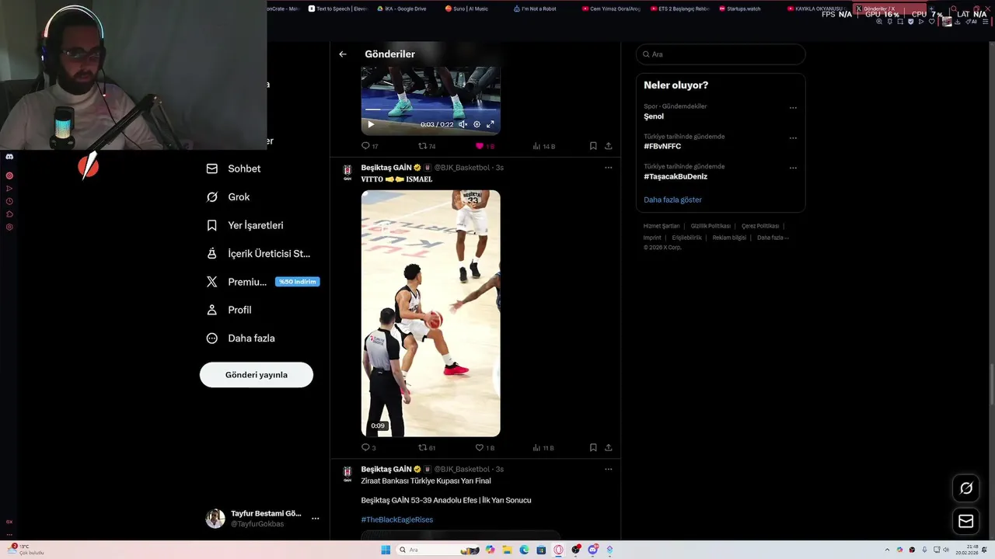Open Beşiktaş GAİN profile on VITTO post

(386, 167)
